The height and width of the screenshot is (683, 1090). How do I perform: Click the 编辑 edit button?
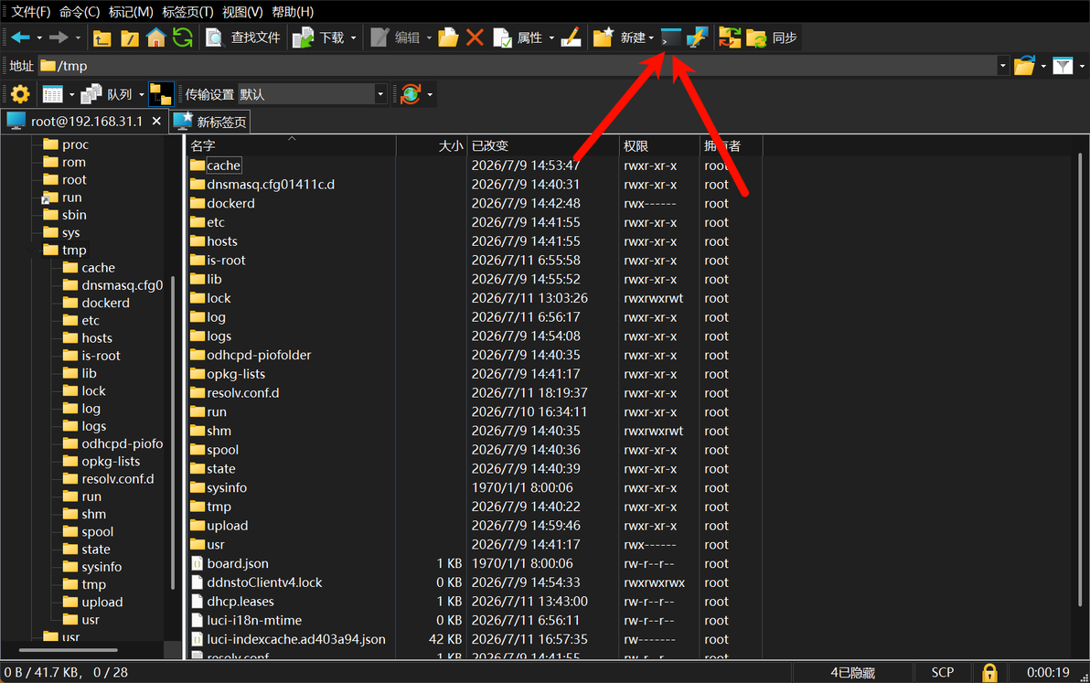[x=396, y=37]
